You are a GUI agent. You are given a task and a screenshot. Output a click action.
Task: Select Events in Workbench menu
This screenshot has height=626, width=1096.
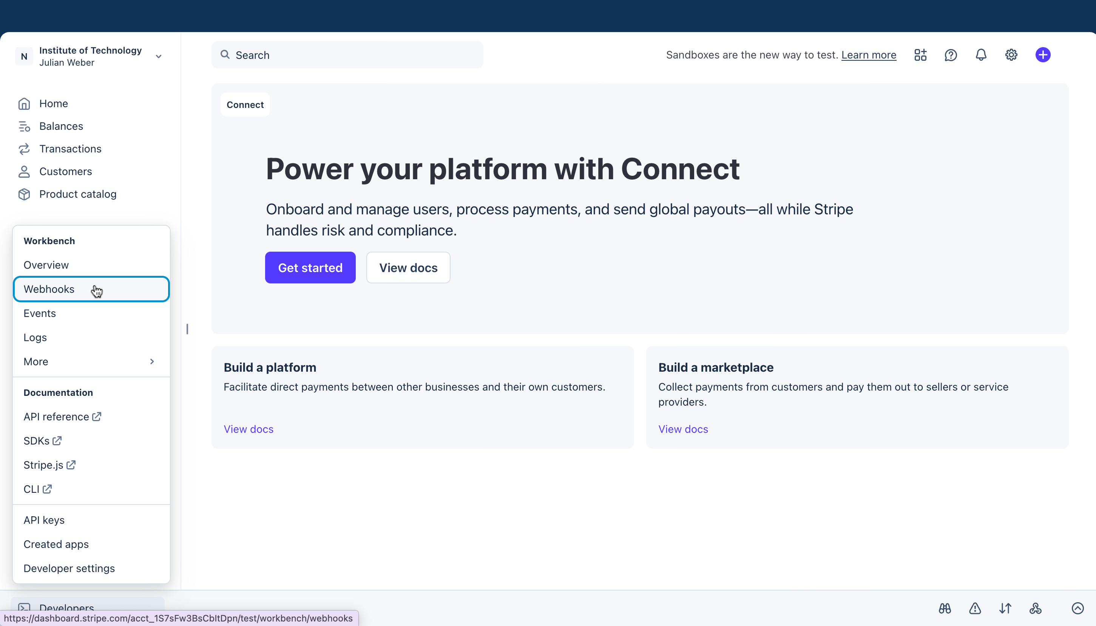[91, 313]
